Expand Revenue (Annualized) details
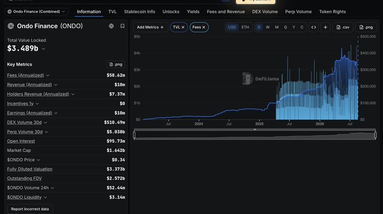Screen dimensions: 383x214 click(x=56, y=85)
